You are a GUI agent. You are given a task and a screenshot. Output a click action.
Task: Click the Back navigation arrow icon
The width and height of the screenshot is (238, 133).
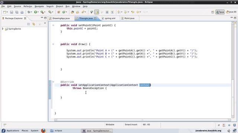point(138,12)
